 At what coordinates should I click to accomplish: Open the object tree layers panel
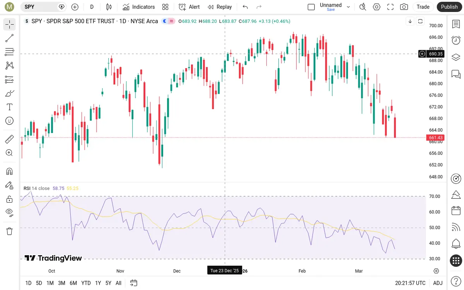point(456,57)
